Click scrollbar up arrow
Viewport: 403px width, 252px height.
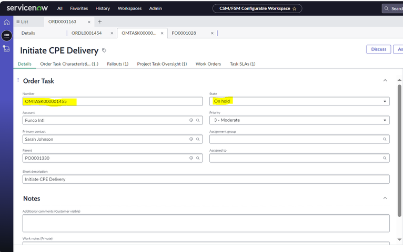tap(399, 80)
